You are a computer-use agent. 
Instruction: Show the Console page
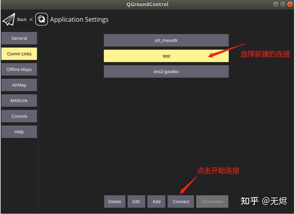pos(19,116)
